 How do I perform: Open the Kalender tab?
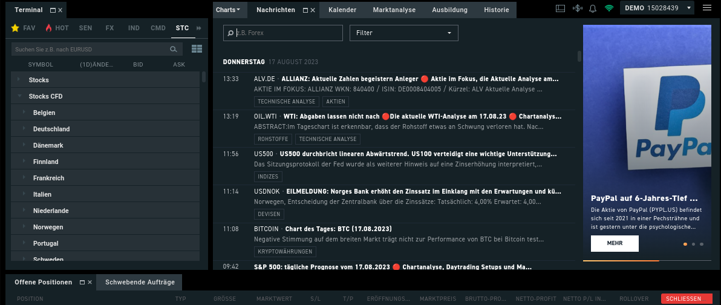point(342,10)
